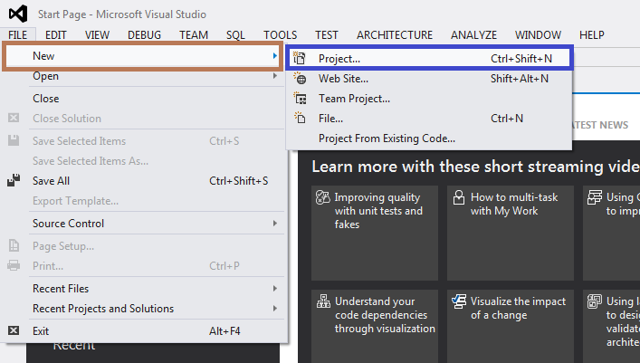The height and width of the screenshot is (363, 640).
Task: Expand the New submenu arrow
Action: pos(275,56)
